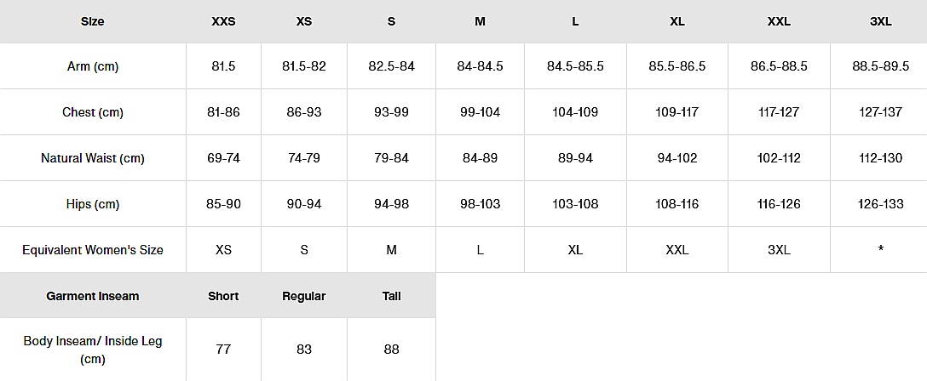Click the Arm (cm) row label
The image size is (927, 381).
[93, 66]
